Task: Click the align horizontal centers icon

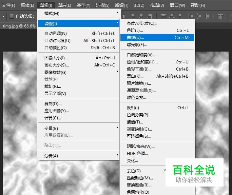Action: pyautogui.click(x=141, y=16)
